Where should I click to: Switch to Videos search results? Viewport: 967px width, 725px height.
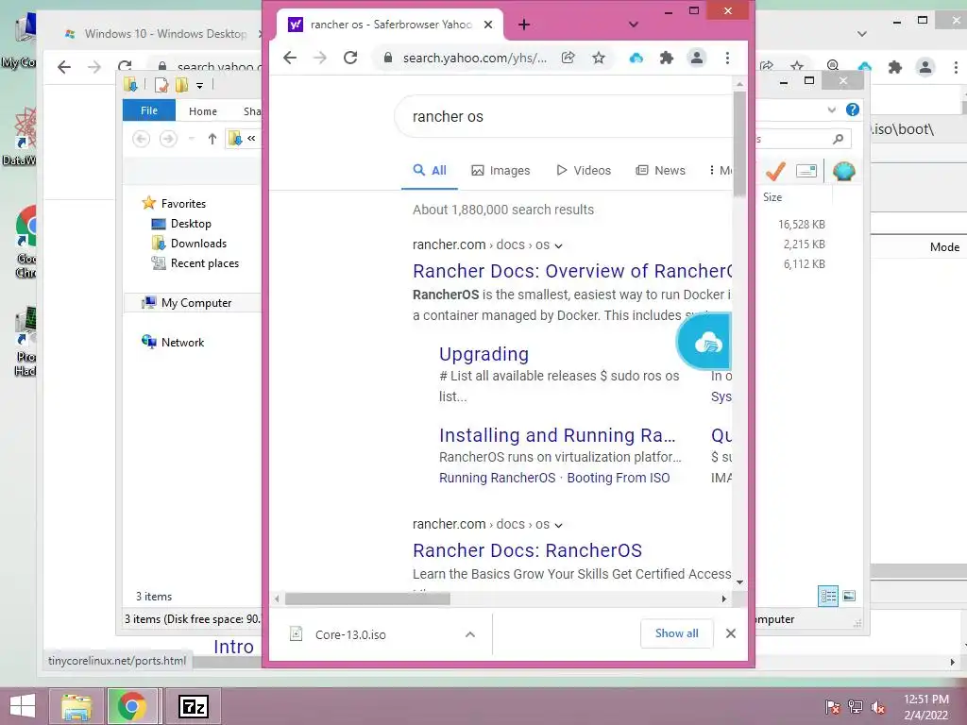[x=584, y=170]
